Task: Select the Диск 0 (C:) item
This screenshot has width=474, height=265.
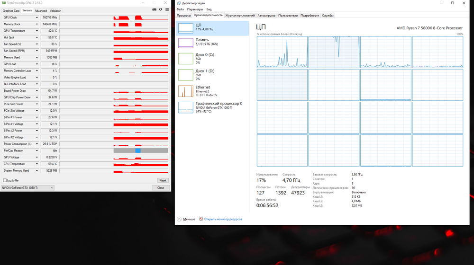Action: (212, 59)
